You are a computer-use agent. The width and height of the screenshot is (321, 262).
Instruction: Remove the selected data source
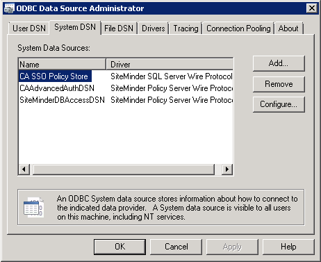click(x=279, y=84)
